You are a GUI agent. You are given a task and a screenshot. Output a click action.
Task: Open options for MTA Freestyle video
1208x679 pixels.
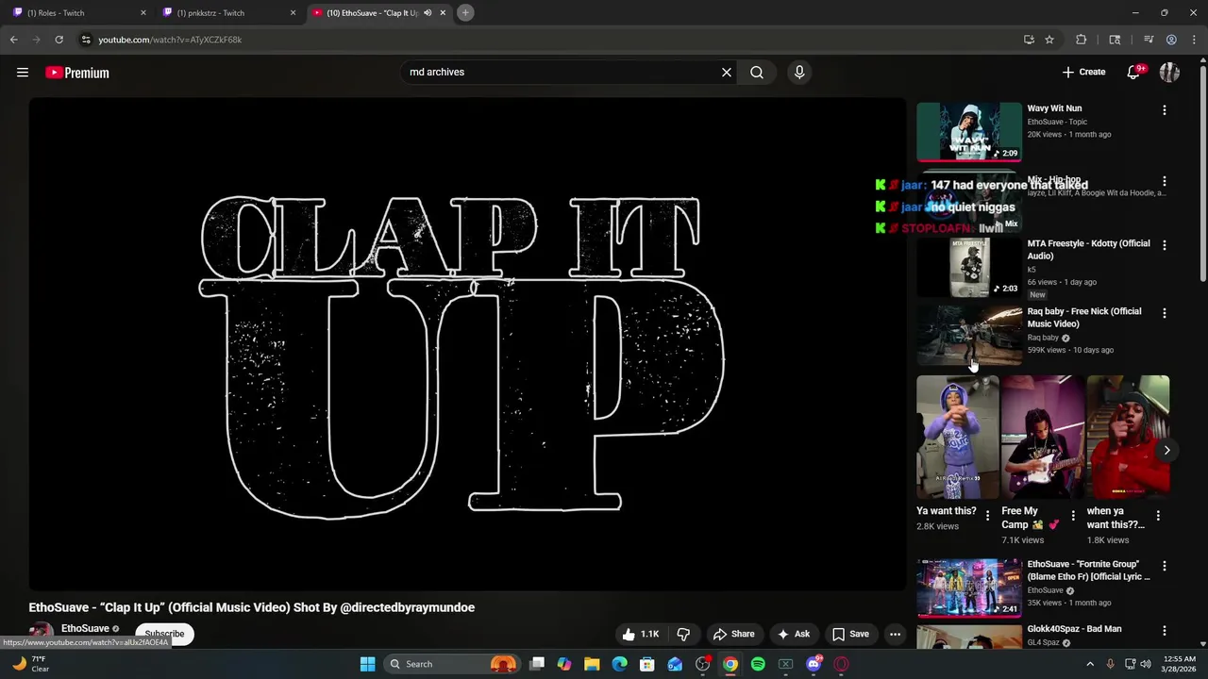(1165, 245)
